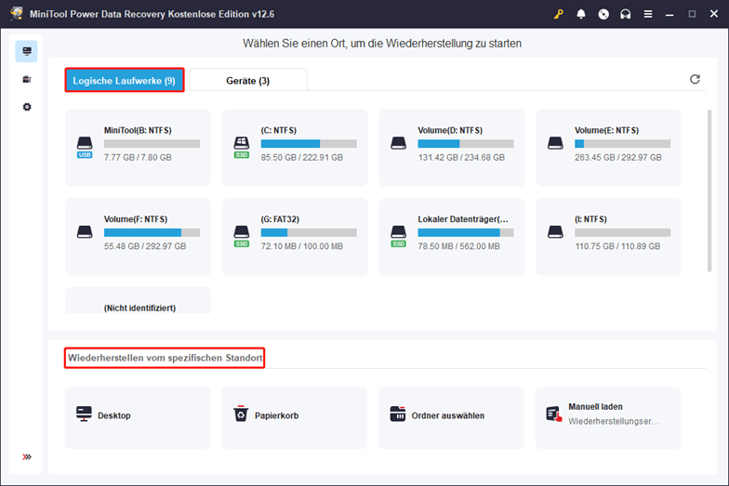
Task: Open the notifications bell icon
Action: tap(580, 14)
